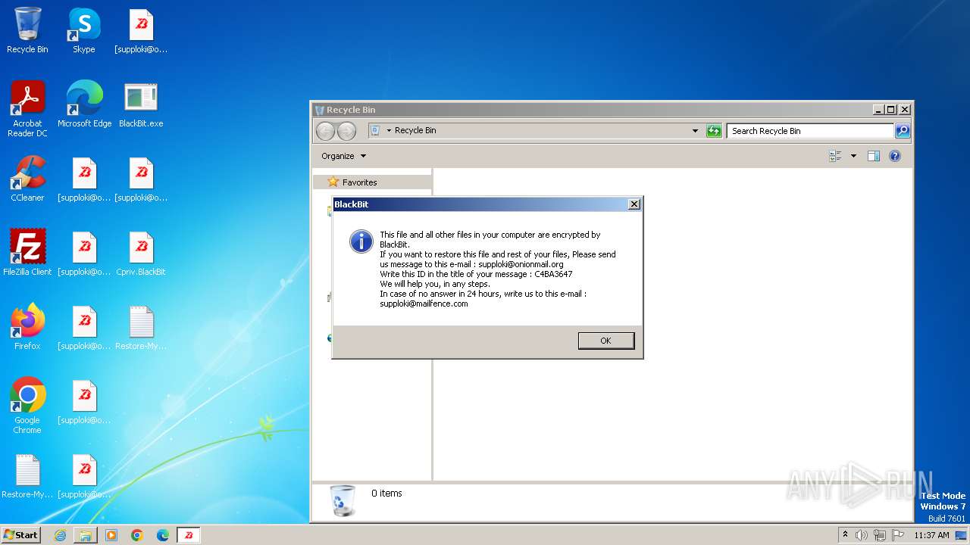This screenshot has height=545, width=970.
Task: Select the Acrobat Reader DC shortcut
Action: coord(27,109)
